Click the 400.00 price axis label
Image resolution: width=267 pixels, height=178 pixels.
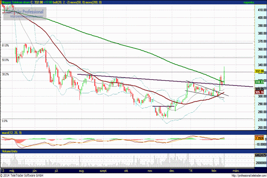pos(262,17)
